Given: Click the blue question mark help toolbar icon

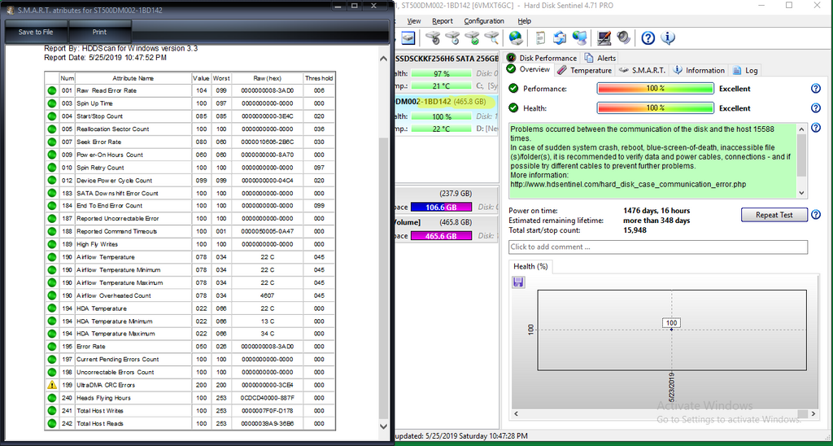Looking at the screenshot, I should click(x=648, y=38).
